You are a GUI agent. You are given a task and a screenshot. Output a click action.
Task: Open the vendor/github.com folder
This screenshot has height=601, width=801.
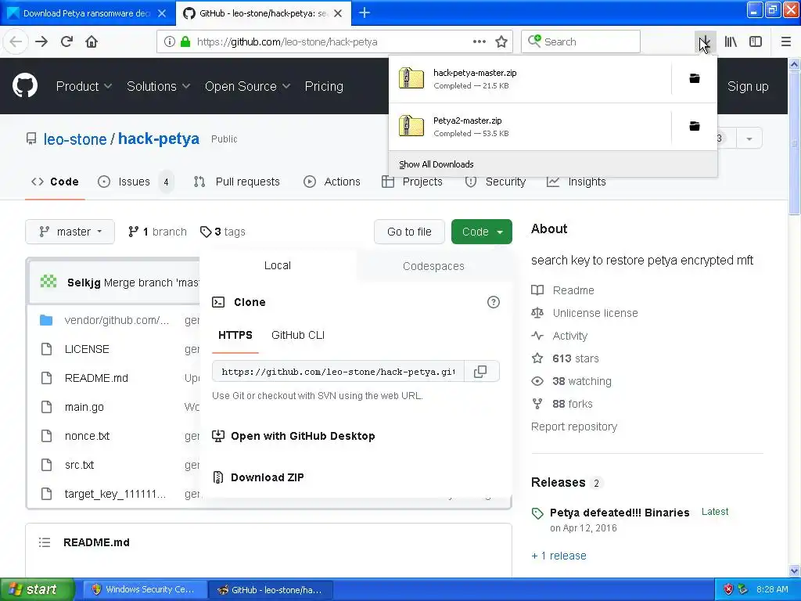(117, 320)
